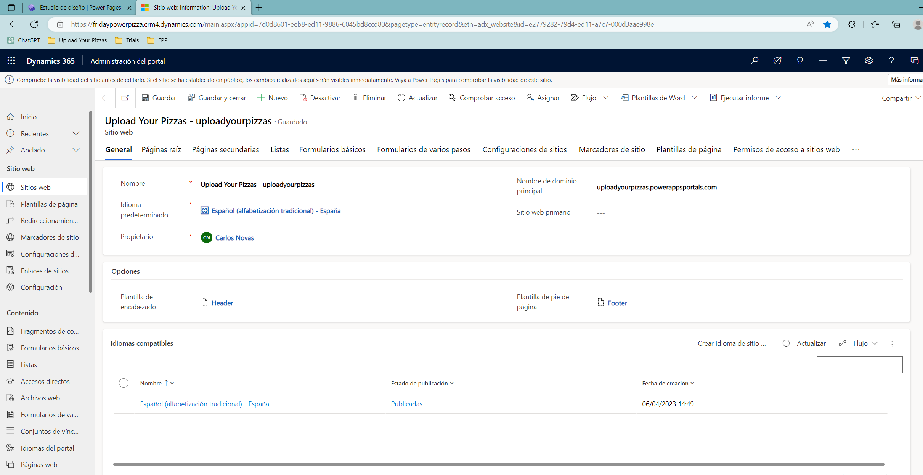The image size is (923, 475).
Task: Click Actualizar in Idiomas compatibles
Action: [804, 343]
